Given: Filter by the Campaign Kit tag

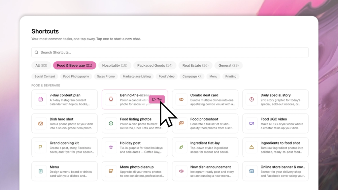Looking at the screenshot, I should coord(192,76).
